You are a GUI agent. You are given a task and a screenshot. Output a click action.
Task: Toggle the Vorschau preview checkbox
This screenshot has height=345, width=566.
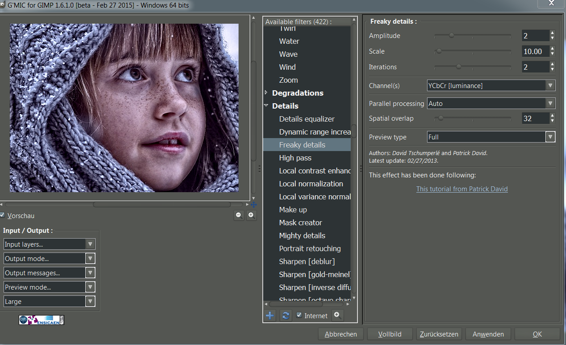(x=3, y=215)
